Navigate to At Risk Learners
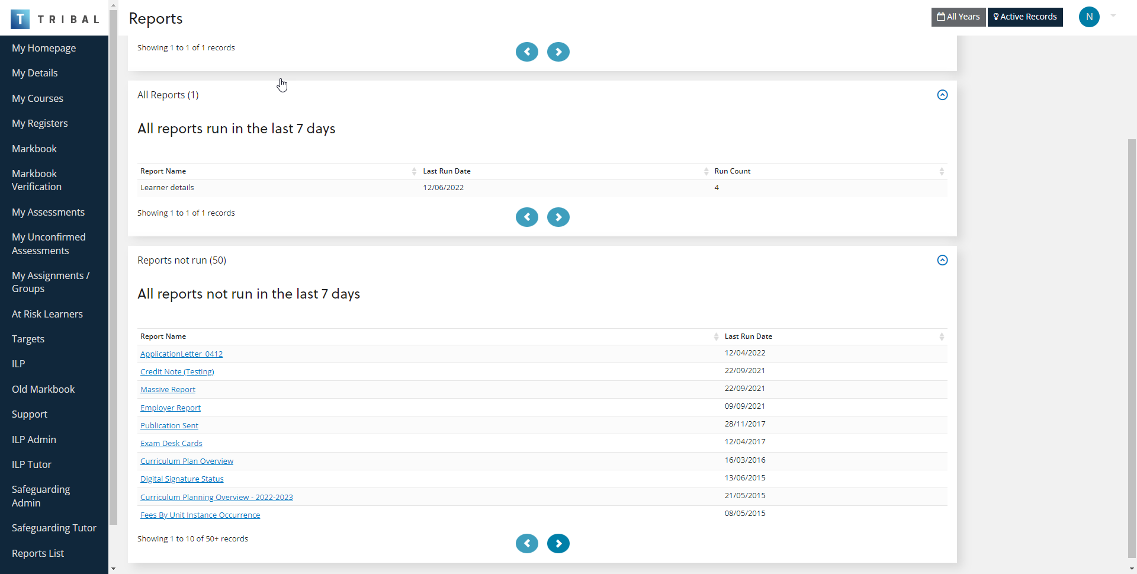Viewport: 1137px width, 574px height. [47, 314]
